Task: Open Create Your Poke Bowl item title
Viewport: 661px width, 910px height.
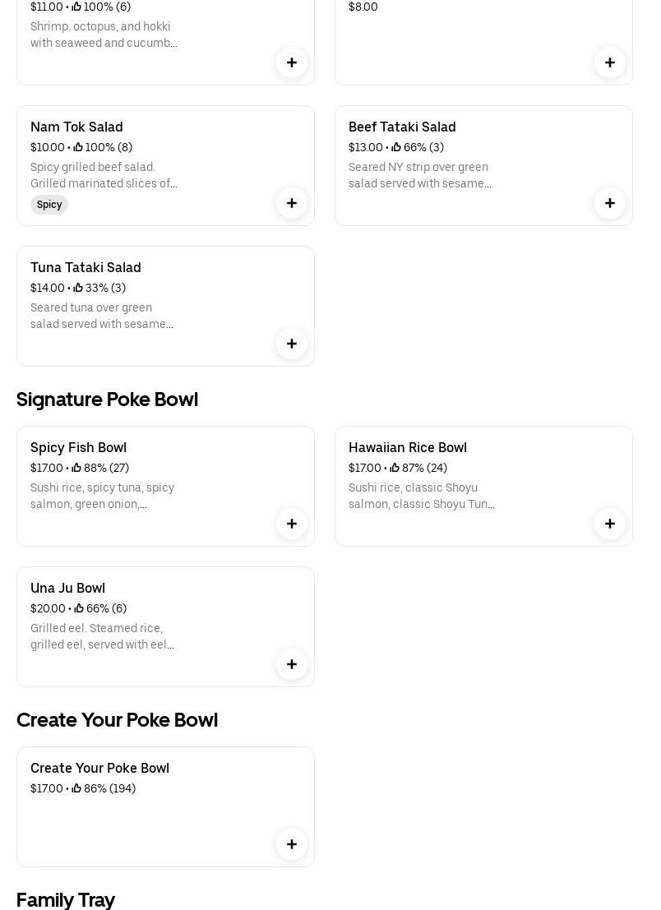Action: click(x=99, y=768)
